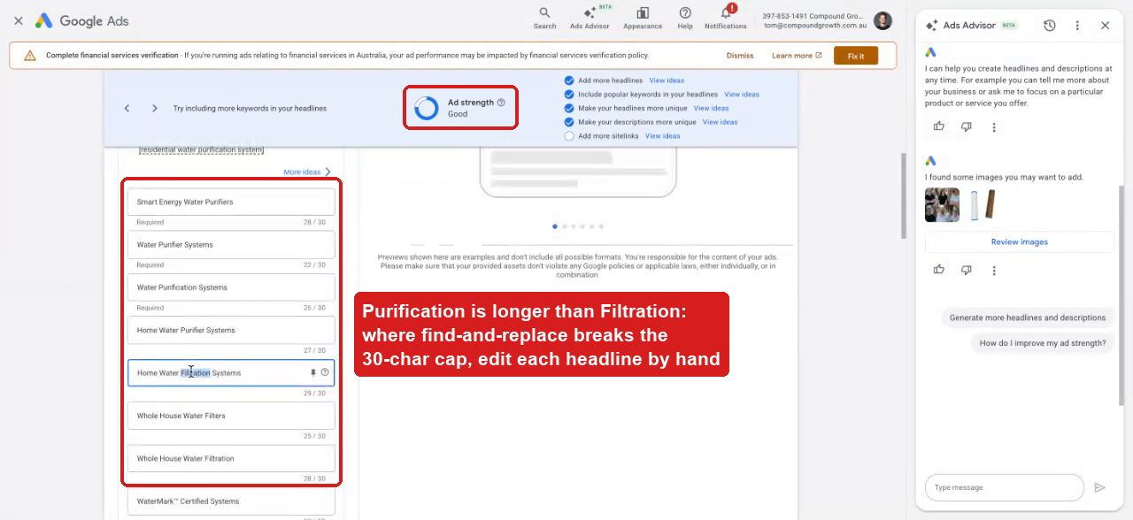Thumbs up the first Ads Advisor message
Viewport: 1133px width, 520px height.
[x=939, y=126]
